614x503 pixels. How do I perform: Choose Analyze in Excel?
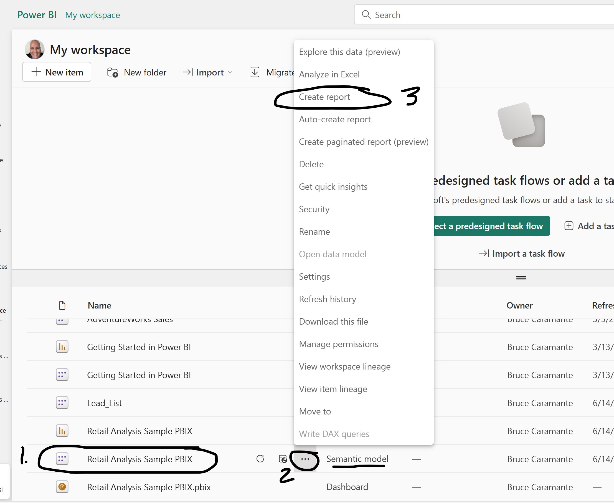(x=329, y=74)
